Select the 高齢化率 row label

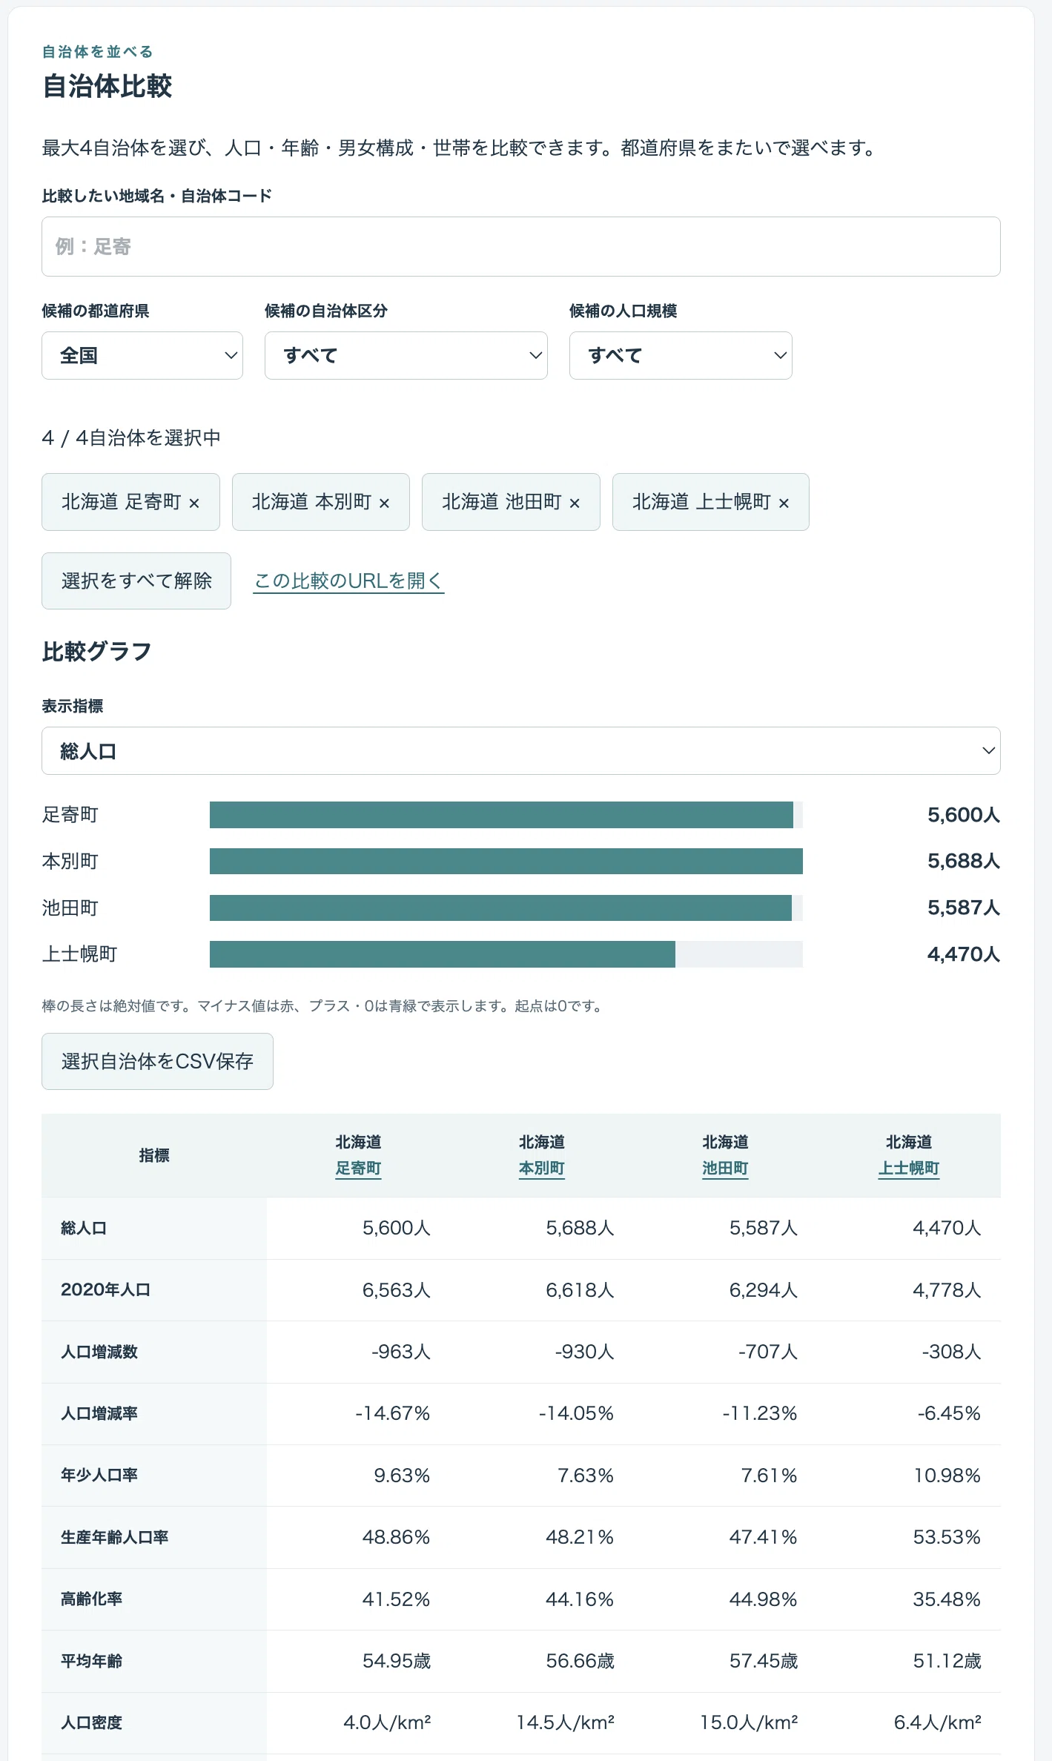[92, 1599]
